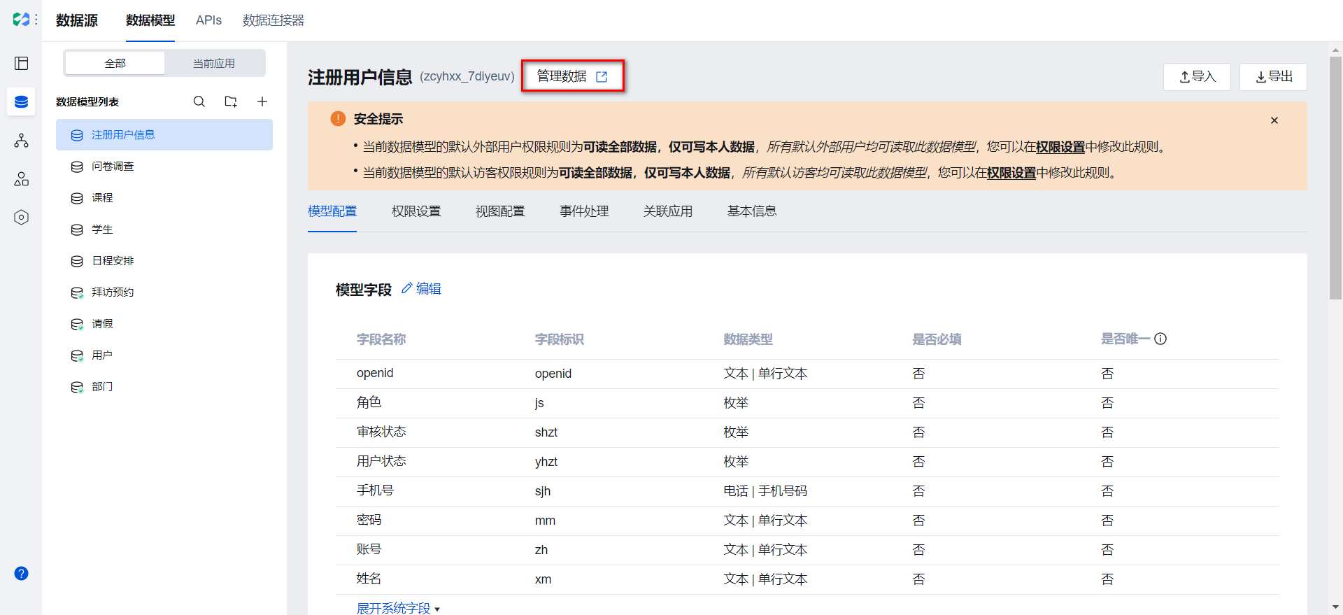Switch to 事件处理 tab

click(584, 211)
